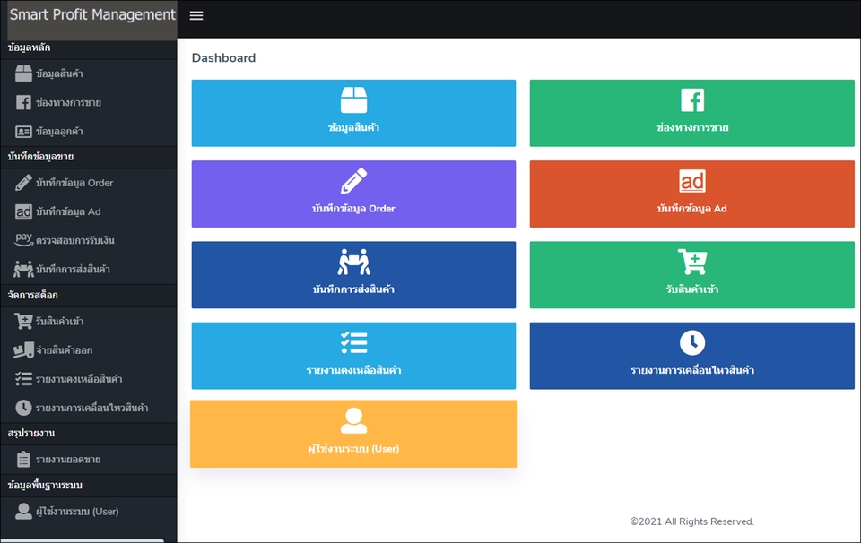The image size is (861, 543).
Task: Click the people-carrying-box icon on the dark blue tile
Action: [x=353, y=262]
